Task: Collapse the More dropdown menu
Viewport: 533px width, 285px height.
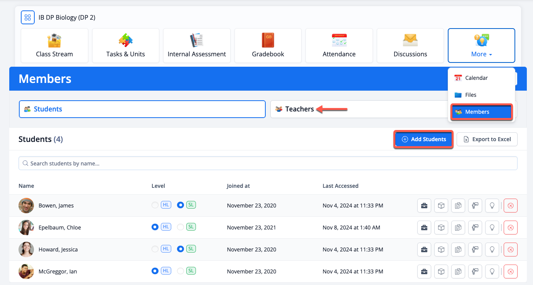Action: click(x=481, y=46)
